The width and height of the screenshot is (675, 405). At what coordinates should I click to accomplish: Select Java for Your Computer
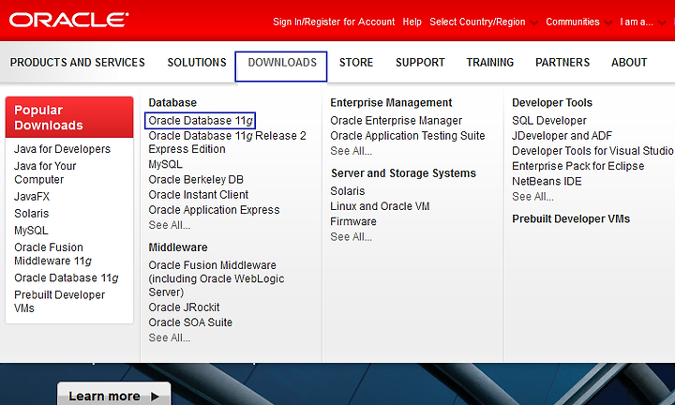click(45, 172)
